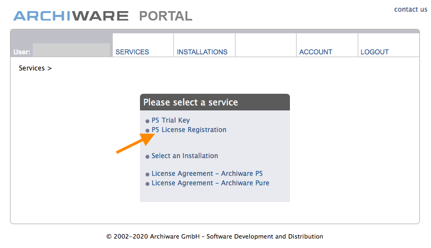Open the SERVICES tab
Screen dimensions: 431x248
132,52
